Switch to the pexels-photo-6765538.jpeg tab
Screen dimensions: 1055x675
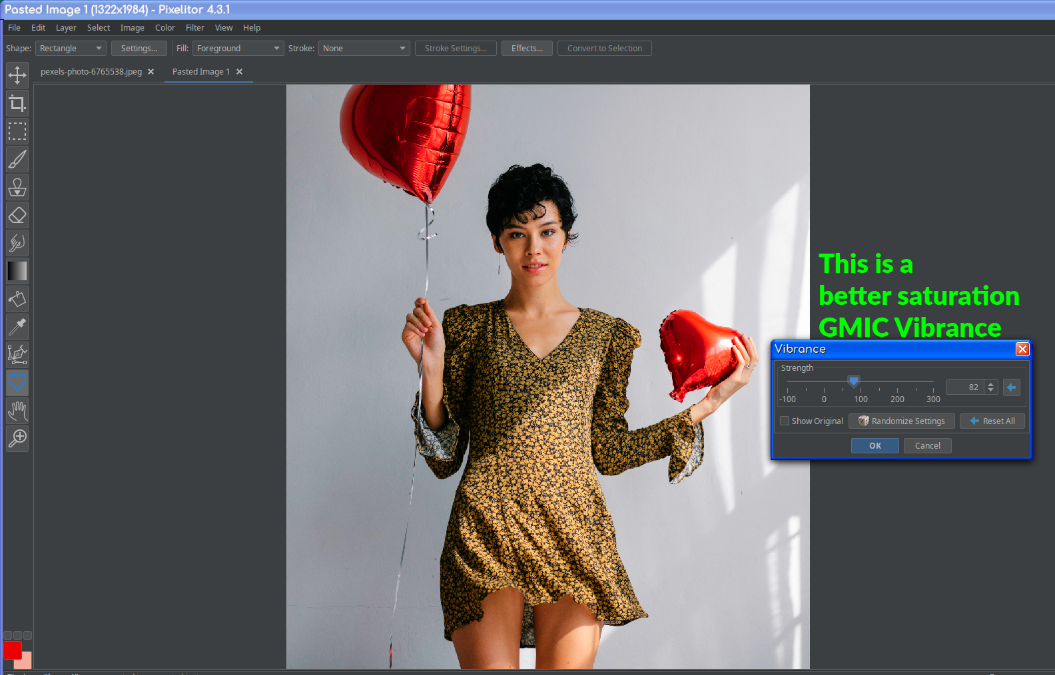[91, 72]
